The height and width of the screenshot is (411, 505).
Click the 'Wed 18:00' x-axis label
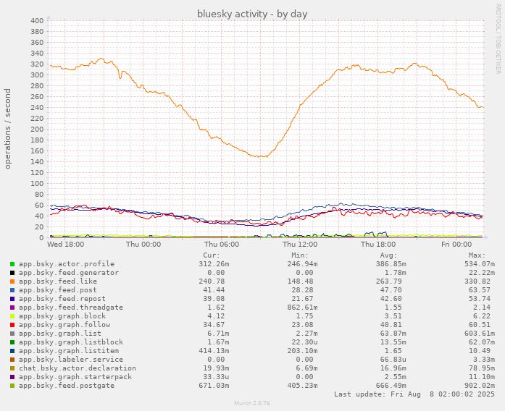click(66, 245)
